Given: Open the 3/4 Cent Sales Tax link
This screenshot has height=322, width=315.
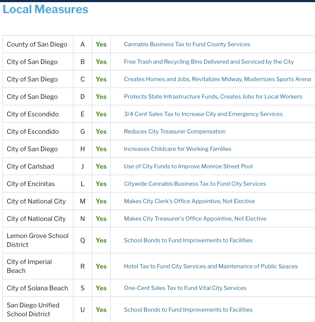Looking at the screenshot, I should point(203,114).
